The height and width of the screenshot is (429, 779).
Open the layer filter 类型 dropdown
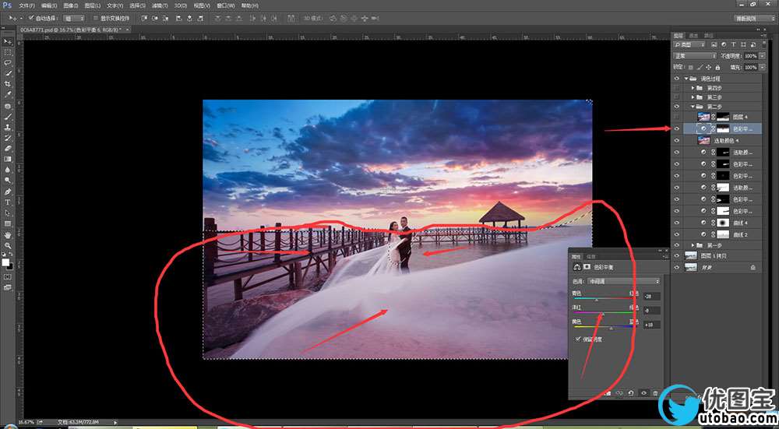point(689,44)
